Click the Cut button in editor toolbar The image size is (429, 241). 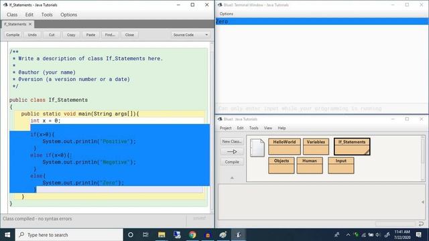coord(52,35)
